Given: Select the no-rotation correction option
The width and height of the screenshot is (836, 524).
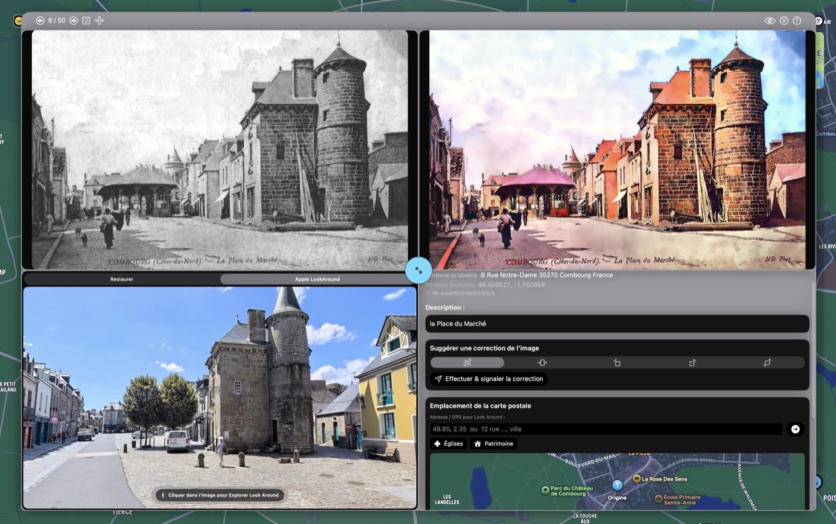Looking at the screenshot, I should [x=467, y=363].
